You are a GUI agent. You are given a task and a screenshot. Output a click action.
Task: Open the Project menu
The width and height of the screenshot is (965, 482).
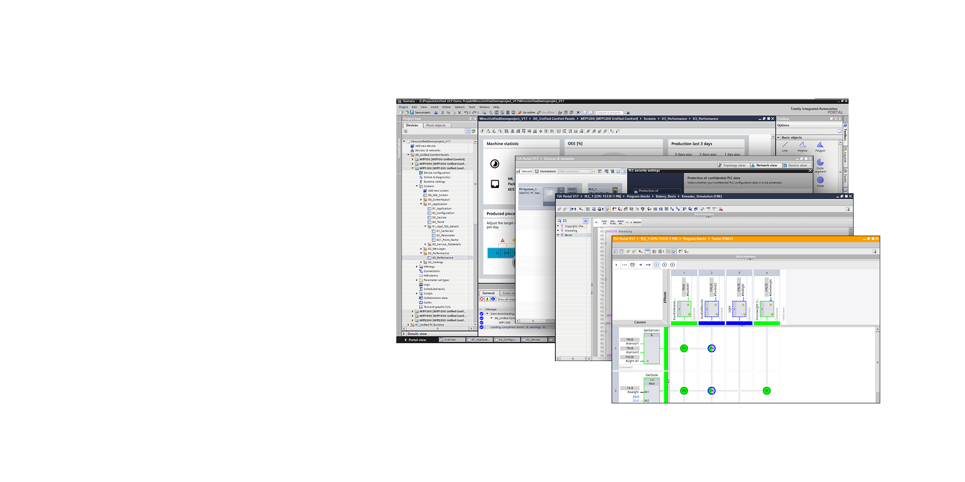(403, 107)
